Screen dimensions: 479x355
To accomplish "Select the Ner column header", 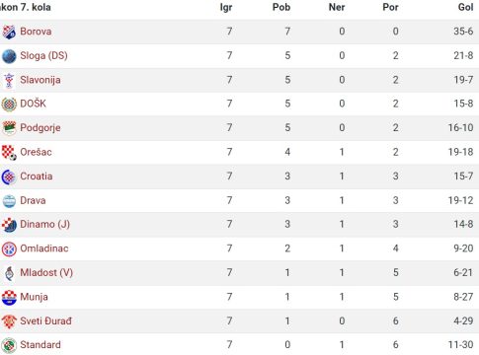I will coord(337,7).
